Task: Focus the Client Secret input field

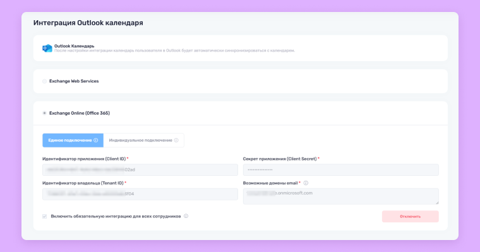Action: [340, 170]
